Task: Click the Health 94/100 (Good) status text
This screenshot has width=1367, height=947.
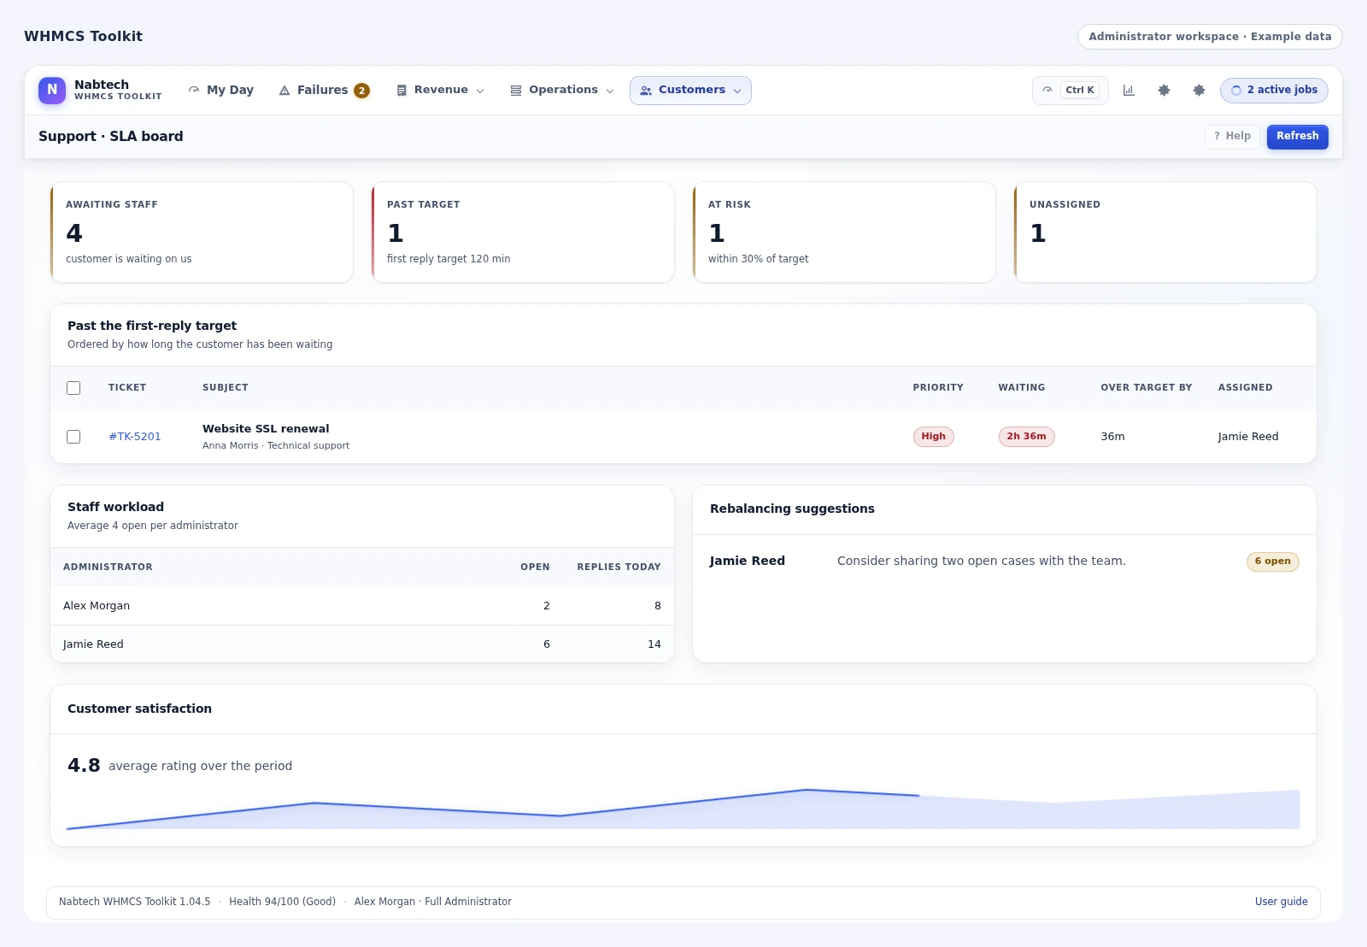Action: [282, 902]
